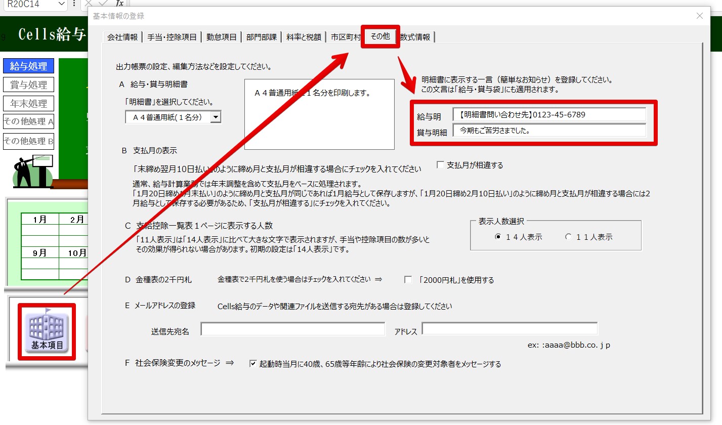722x425 pixels.
Task: Switch to the 手当・控除項目 tab
Action: click(x=172, y=37)
